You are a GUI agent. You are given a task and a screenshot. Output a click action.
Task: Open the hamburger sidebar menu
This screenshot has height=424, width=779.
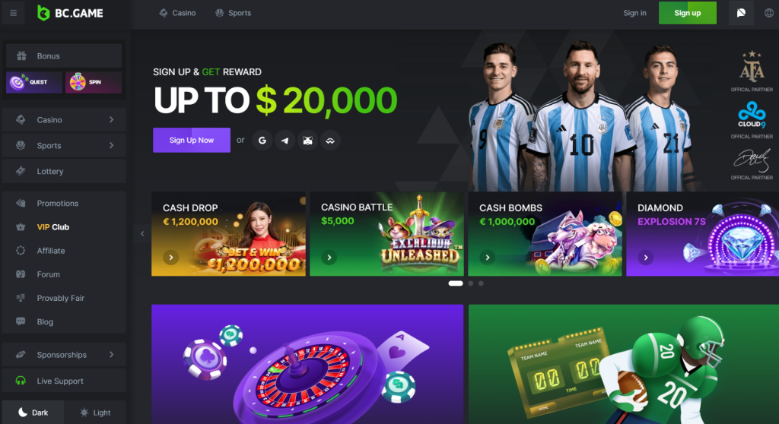coord(14,13)
